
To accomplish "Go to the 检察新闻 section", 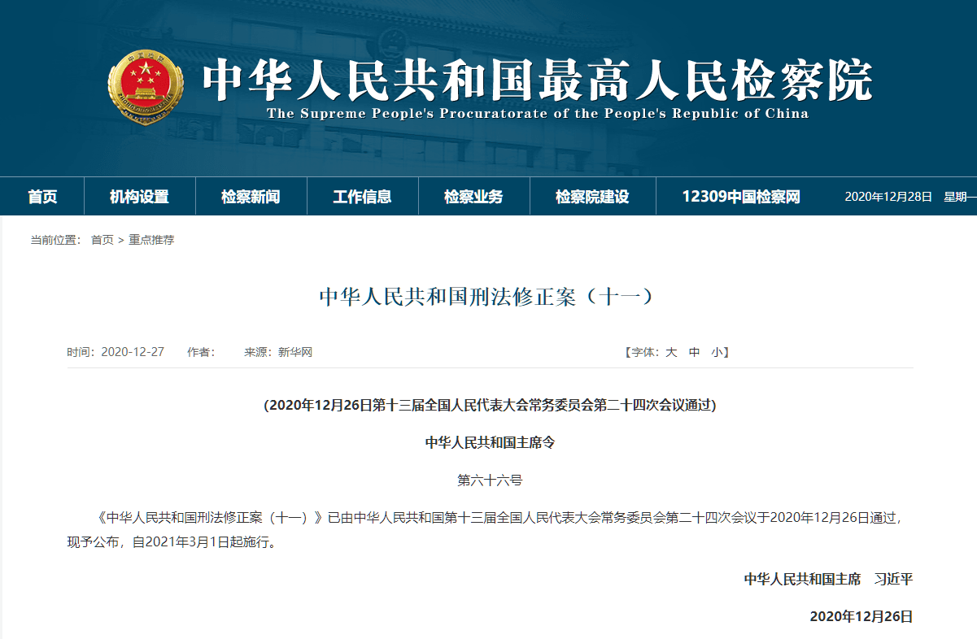I will (x=251, y=197).
